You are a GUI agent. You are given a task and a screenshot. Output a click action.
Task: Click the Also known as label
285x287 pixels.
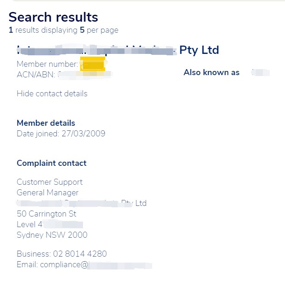(211, 72)
